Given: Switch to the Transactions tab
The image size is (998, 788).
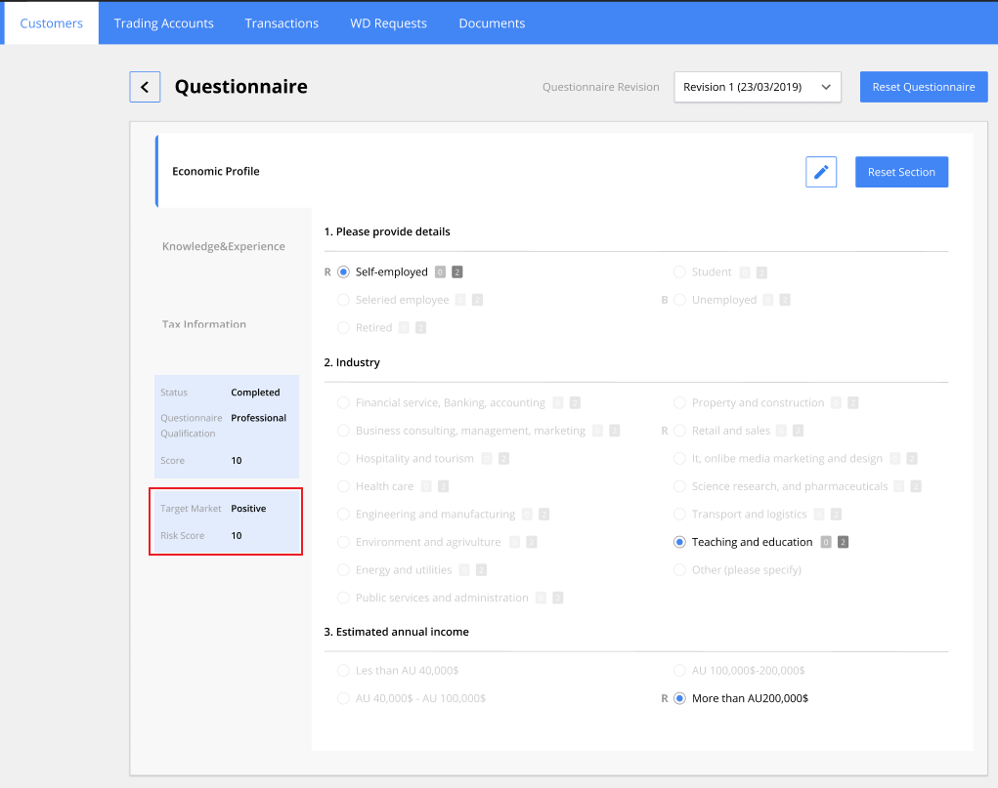Looking at the screenshot, I should pos(281,22).
